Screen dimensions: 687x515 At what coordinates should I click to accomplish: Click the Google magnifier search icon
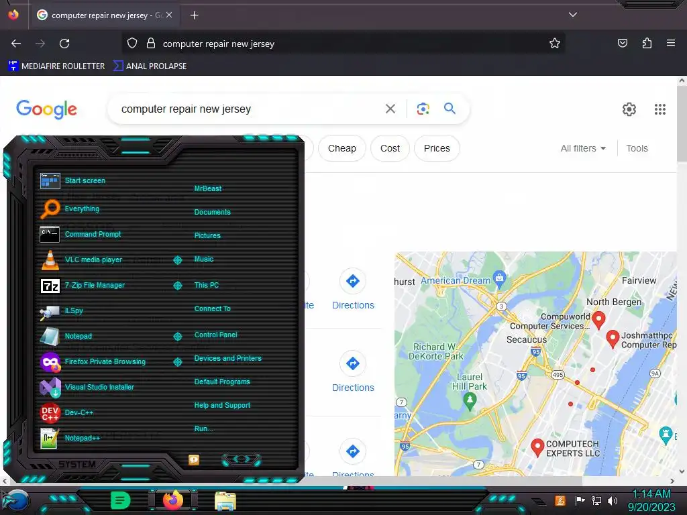pyautogui.click(x=450, y=108)
